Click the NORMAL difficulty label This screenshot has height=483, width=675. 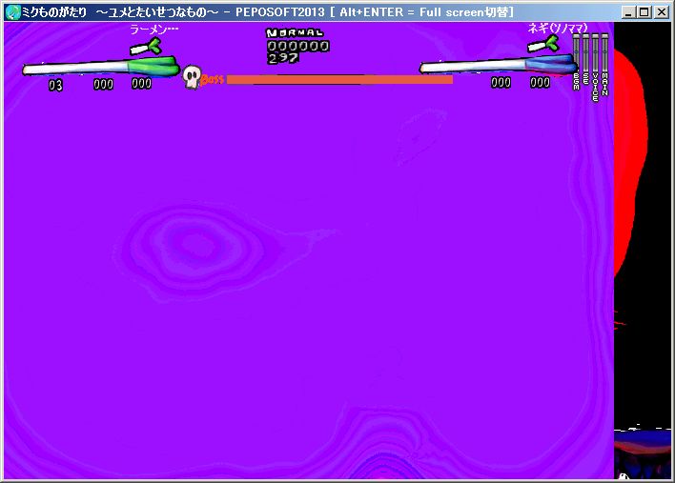pyautogui.click(x=295, y=33)
